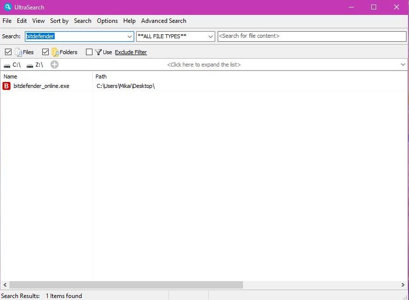Click the red Bitdefender file icon
Screen dimensions: 409x300
(x=6, y=86)
